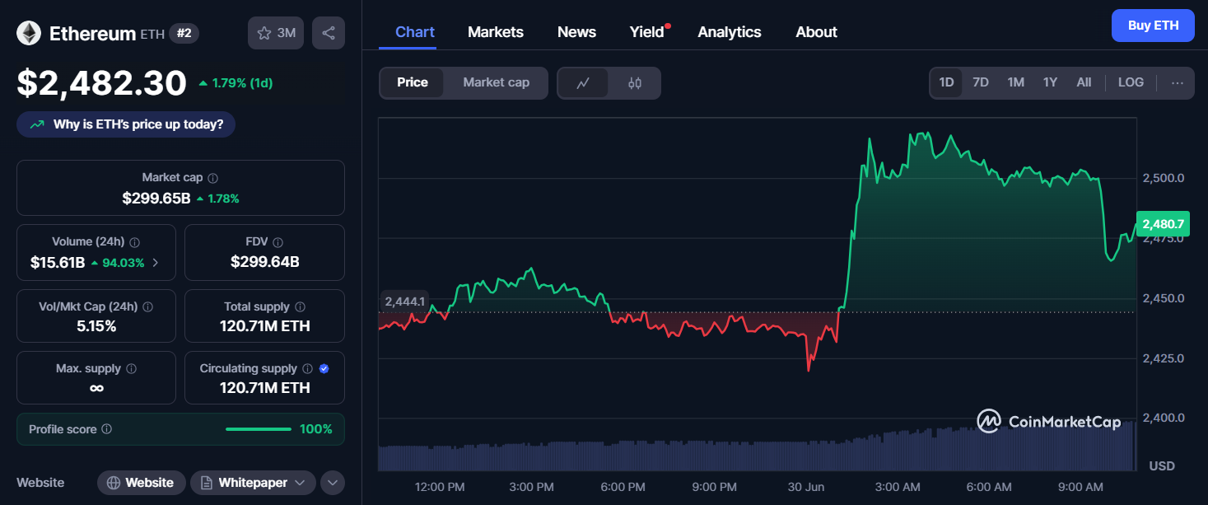This screenshot has height=505, width=1208.
Task: Select the All time range
Action: 1084,82
